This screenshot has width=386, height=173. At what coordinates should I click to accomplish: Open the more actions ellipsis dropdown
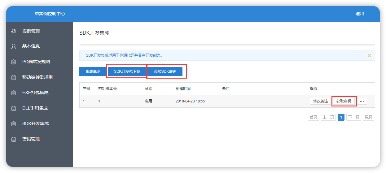(x=362, y=101)
